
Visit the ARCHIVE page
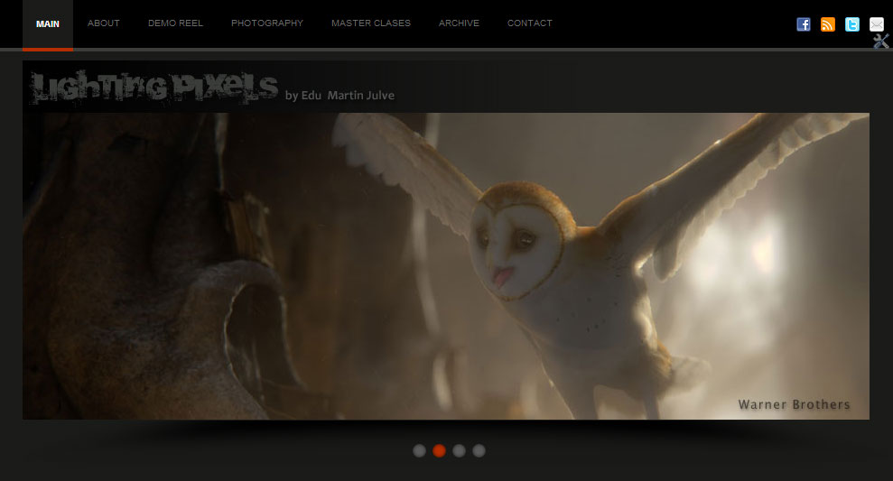459,23
